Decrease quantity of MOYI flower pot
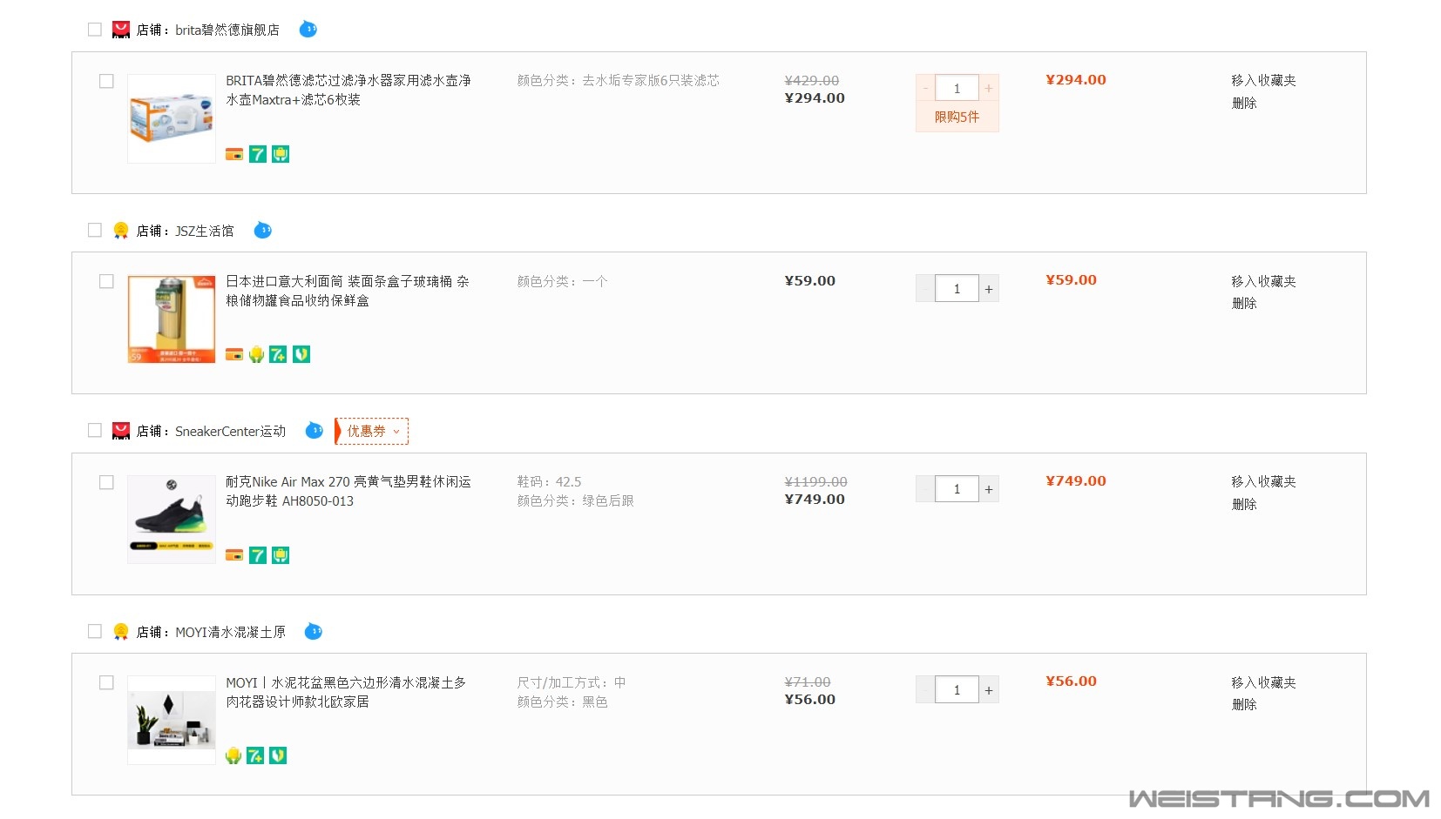The height and width of the screenshot is (819, 1441). 925,690
